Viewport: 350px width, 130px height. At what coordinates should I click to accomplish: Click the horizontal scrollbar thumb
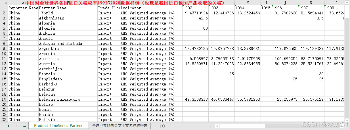click(242, 126)
